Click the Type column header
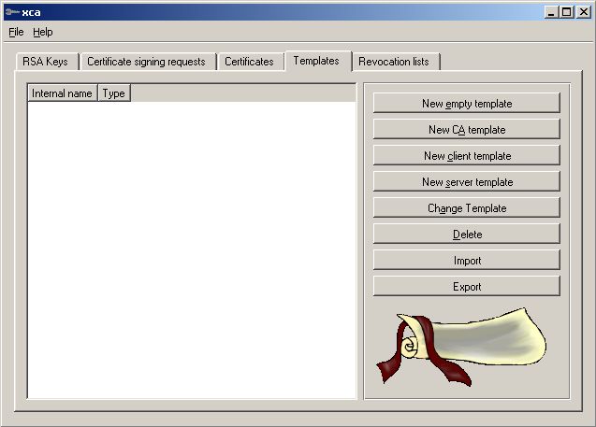The height and width of the screenshot is (427, 596). pos(113,93)
